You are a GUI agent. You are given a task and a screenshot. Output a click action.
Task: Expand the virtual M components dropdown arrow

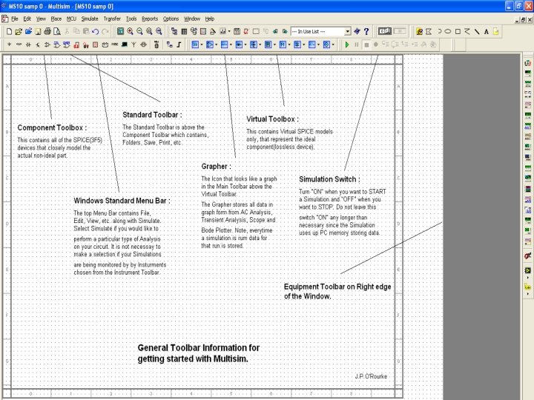point(289,44)
